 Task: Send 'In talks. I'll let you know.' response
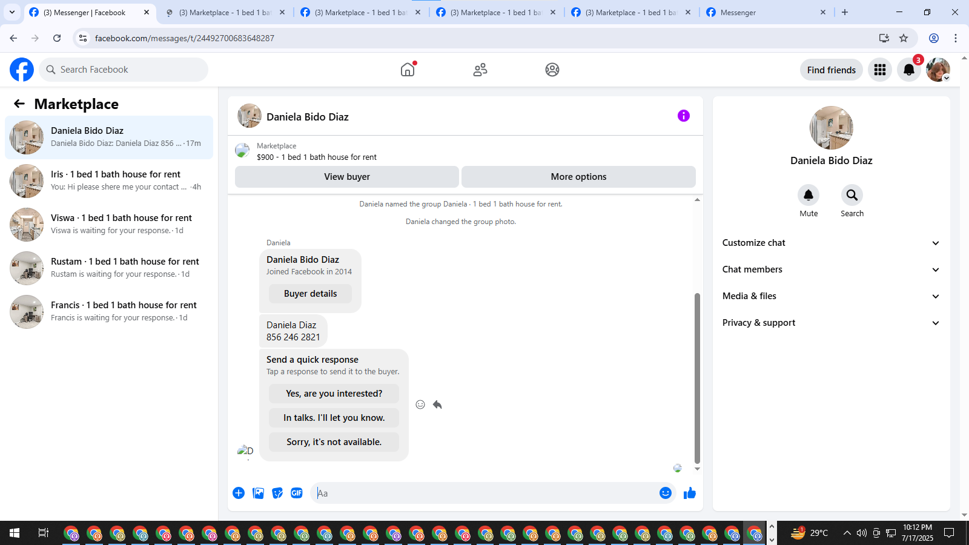334,418
